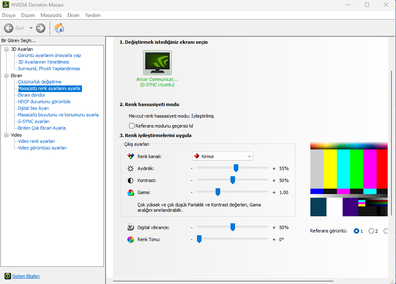Click the Gama slider handle
The width and height of the screenshot is (396, 284).
point(218,192)
